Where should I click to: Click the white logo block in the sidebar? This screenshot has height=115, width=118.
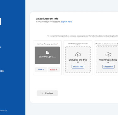point(0,21)
